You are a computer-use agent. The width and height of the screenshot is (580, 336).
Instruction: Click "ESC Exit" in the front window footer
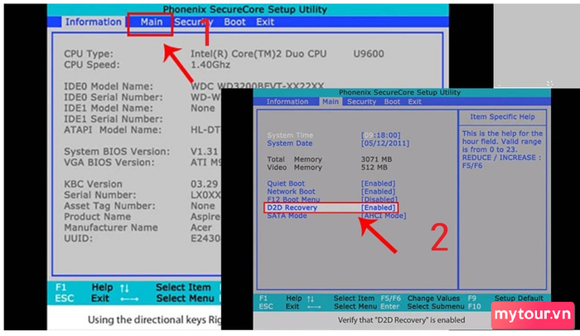[x=279, y=306]
